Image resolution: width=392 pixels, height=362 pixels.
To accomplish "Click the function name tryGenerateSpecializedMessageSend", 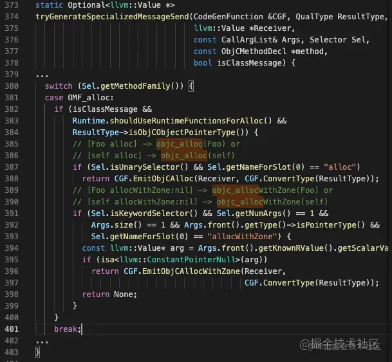I will tap(112, 17).
